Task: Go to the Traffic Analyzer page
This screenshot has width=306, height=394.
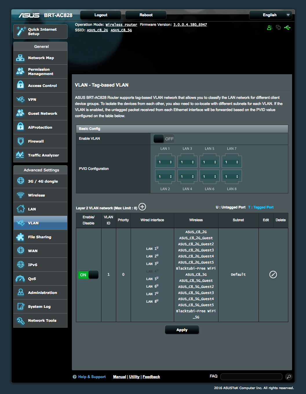Action: pyautogui.click(x=43, y=155)
